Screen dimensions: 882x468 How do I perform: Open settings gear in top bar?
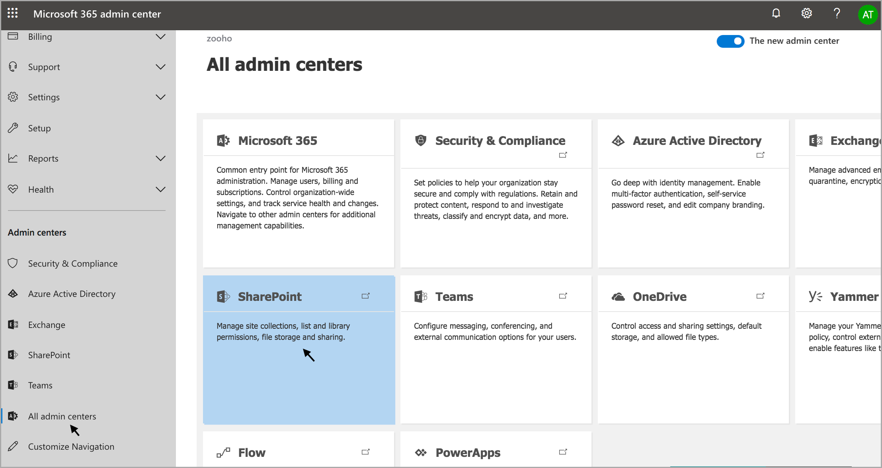point(806,14)
